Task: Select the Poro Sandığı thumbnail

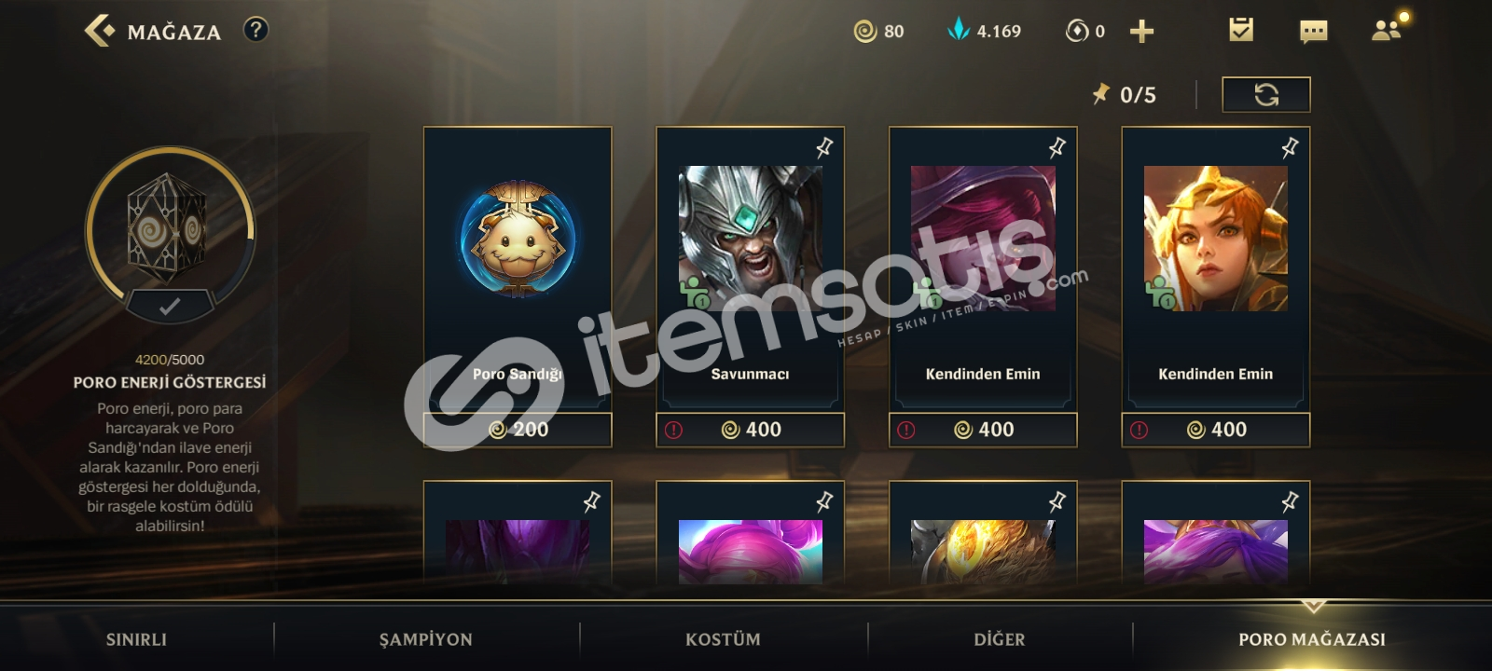Action: point(518,239)
